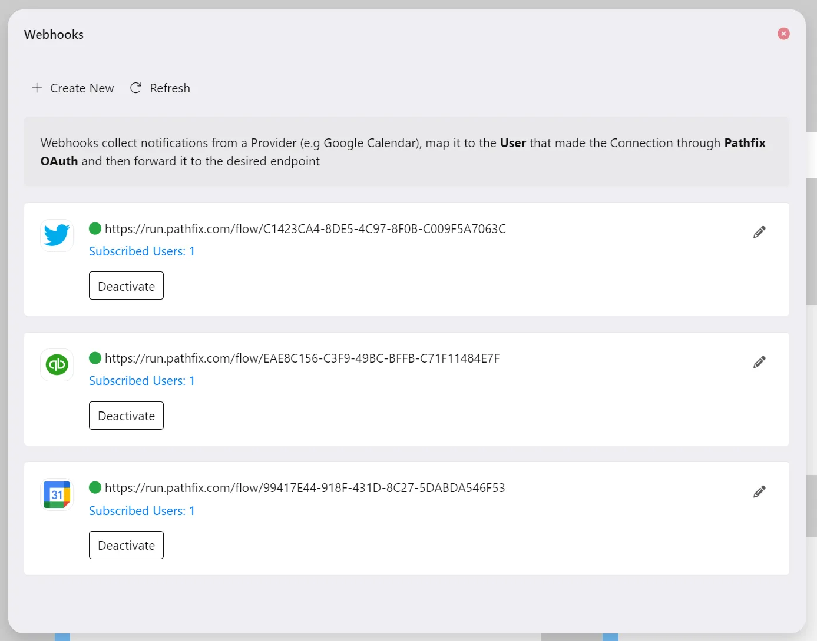
Task: Click green status dot of Twitter webhook
Action: 95,228
